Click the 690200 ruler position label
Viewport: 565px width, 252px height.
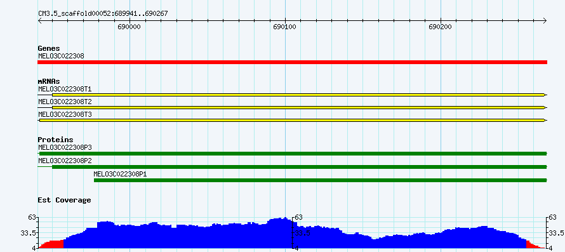pyautogui.click(x=441, y=27)
